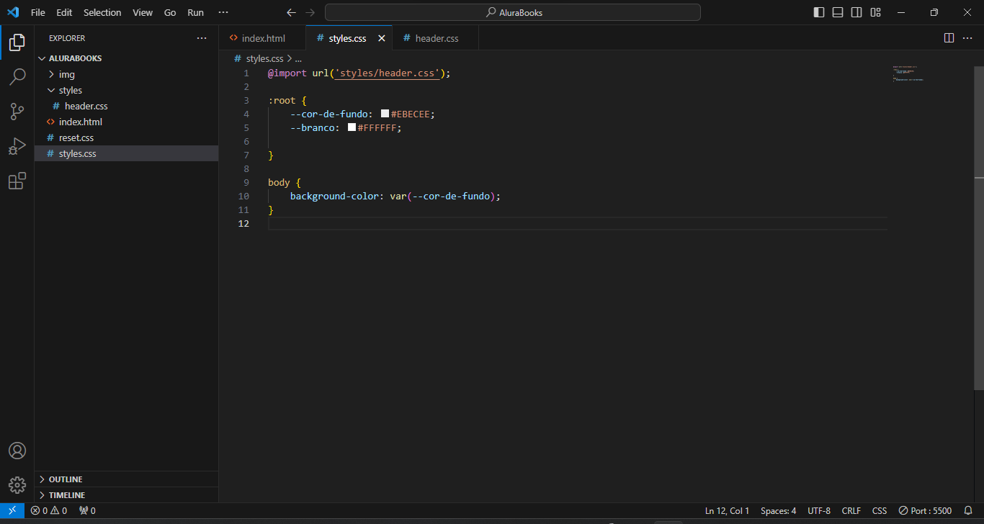Click the Split Editor Right icon
The image size is (984, 524).
(x=949, y=38)
